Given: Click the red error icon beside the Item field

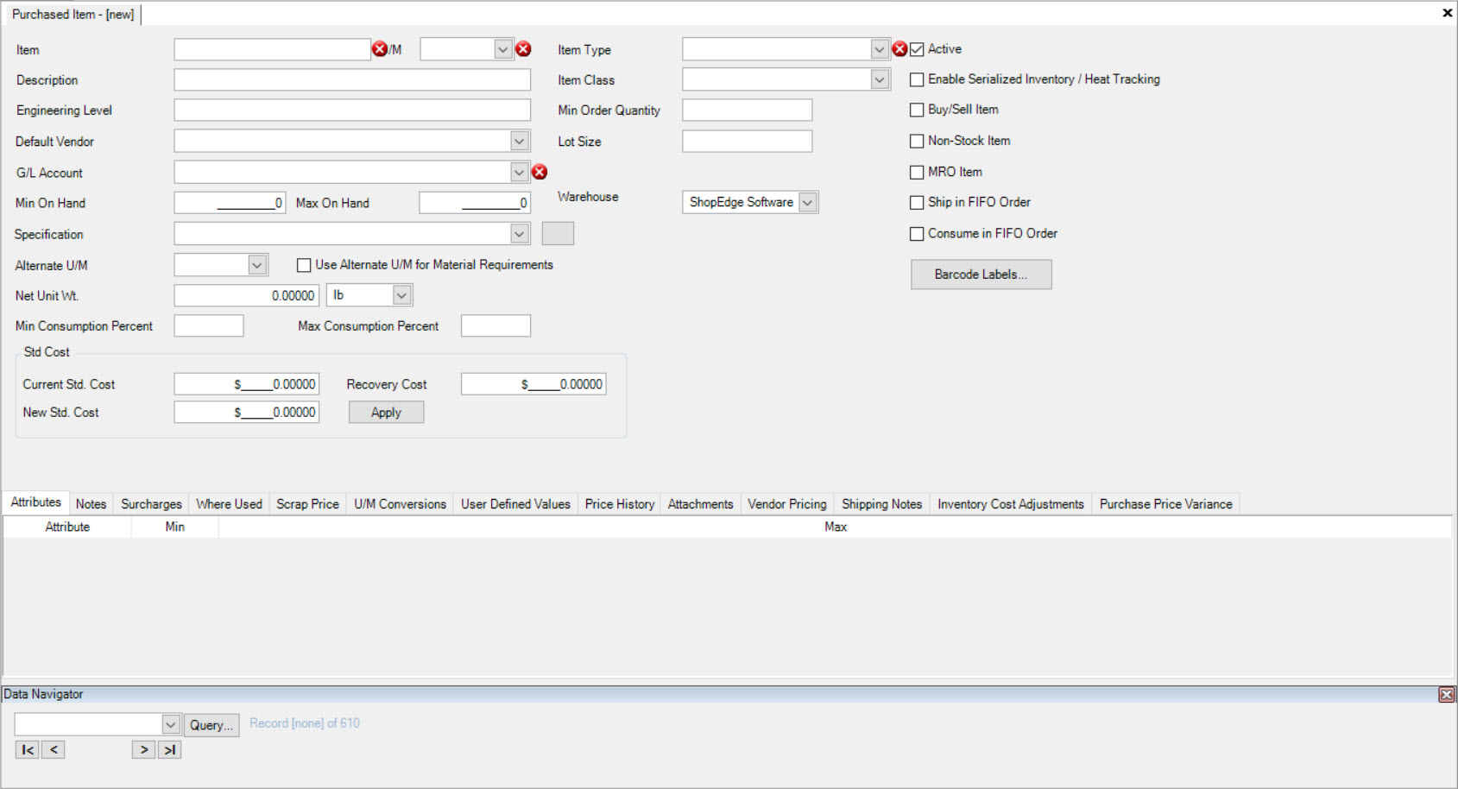Looking at the screenshot, I should pos(380,49).
